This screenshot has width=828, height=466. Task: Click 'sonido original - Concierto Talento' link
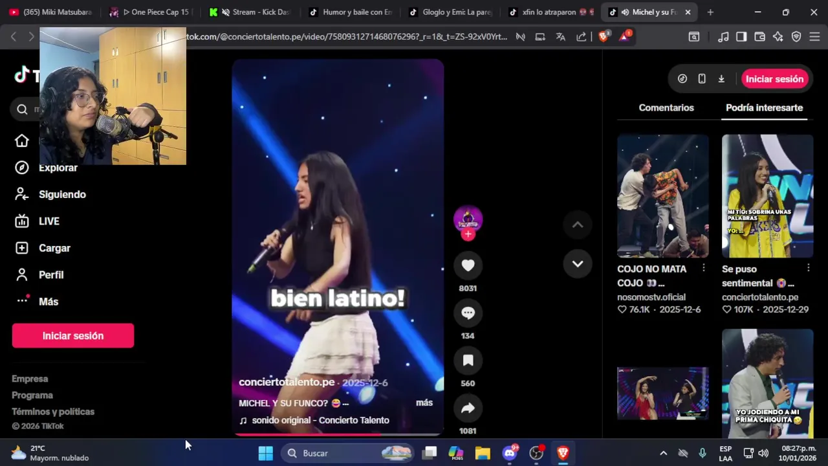[x=320, y=420]
